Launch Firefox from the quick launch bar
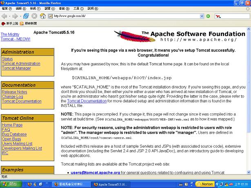Screen dimensions: 251x188 tap(30, 184)
